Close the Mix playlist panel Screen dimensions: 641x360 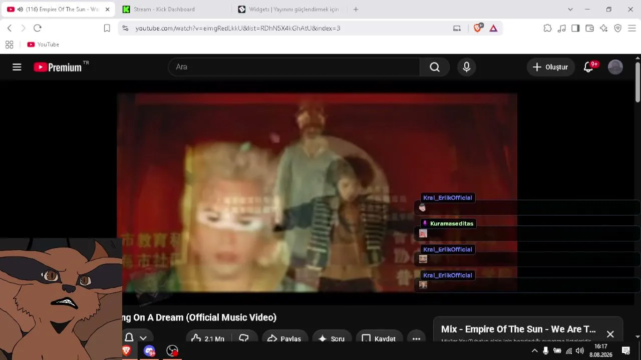click(x=610, y=334)
